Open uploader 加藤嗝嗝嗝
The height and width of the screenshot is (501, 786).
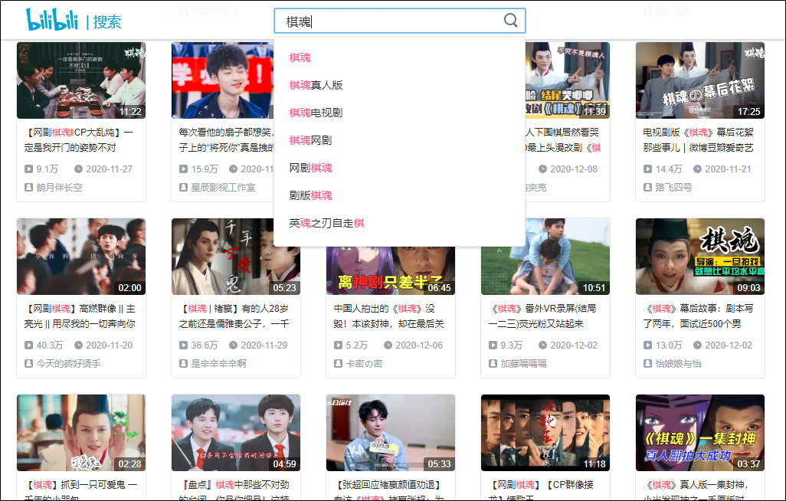pyautogui.click(x=523, y=364)
